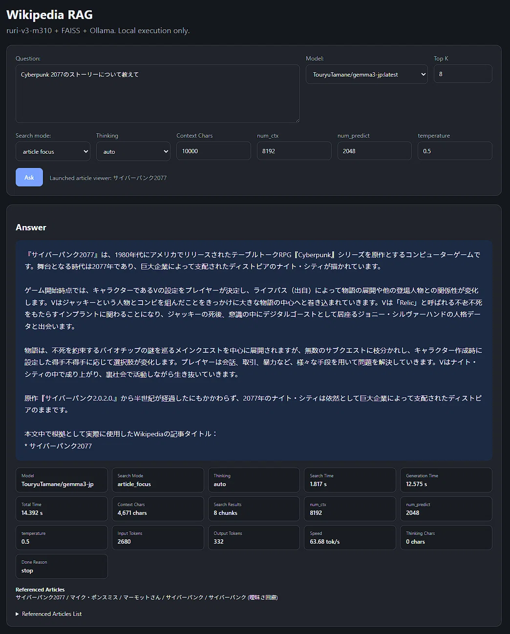Image resolution: width=510 pixels, height=634 pixels.
Task: Click the referenced articles line starting サイバーパンク2077
Action: tap(147, 597)
